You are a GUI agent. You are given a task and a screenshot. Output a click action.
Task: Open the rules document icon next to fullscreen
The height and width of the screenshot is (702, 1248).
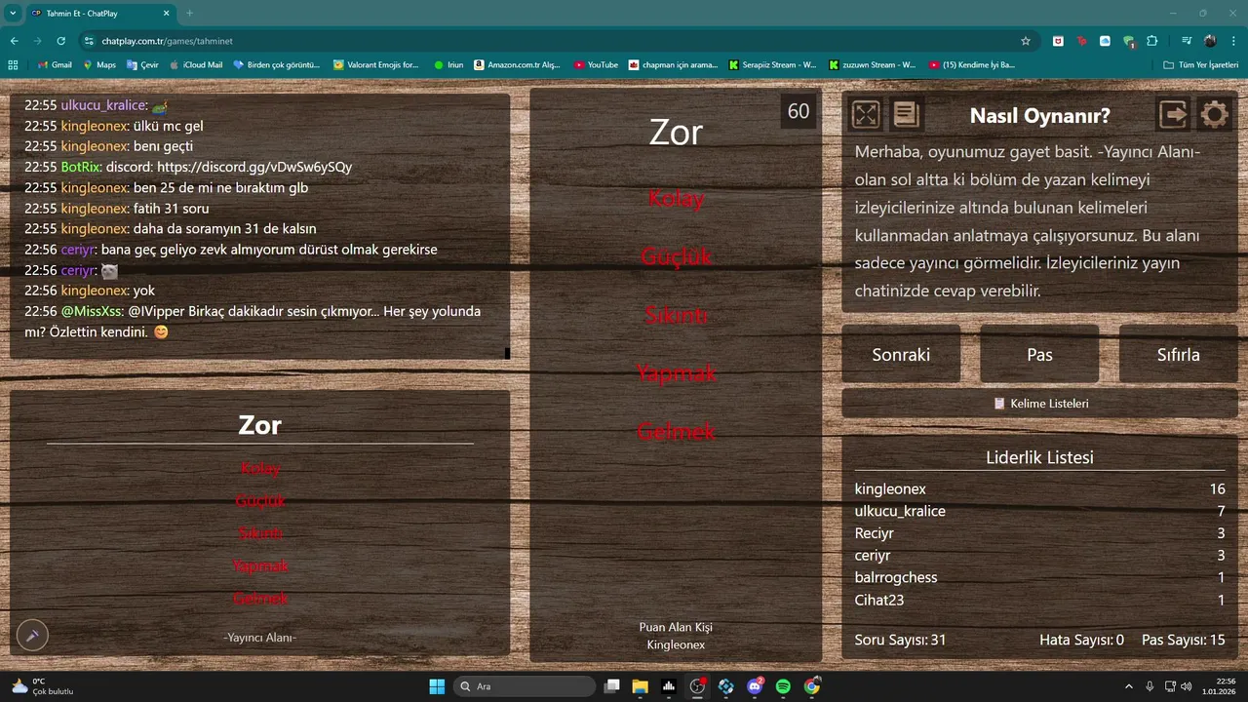(906, 115)
